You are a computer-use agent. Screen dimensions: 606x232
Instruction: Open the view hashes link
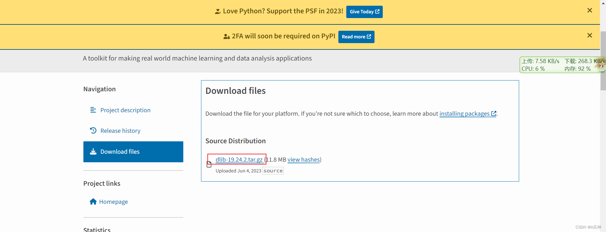click(x=303, y=160)
